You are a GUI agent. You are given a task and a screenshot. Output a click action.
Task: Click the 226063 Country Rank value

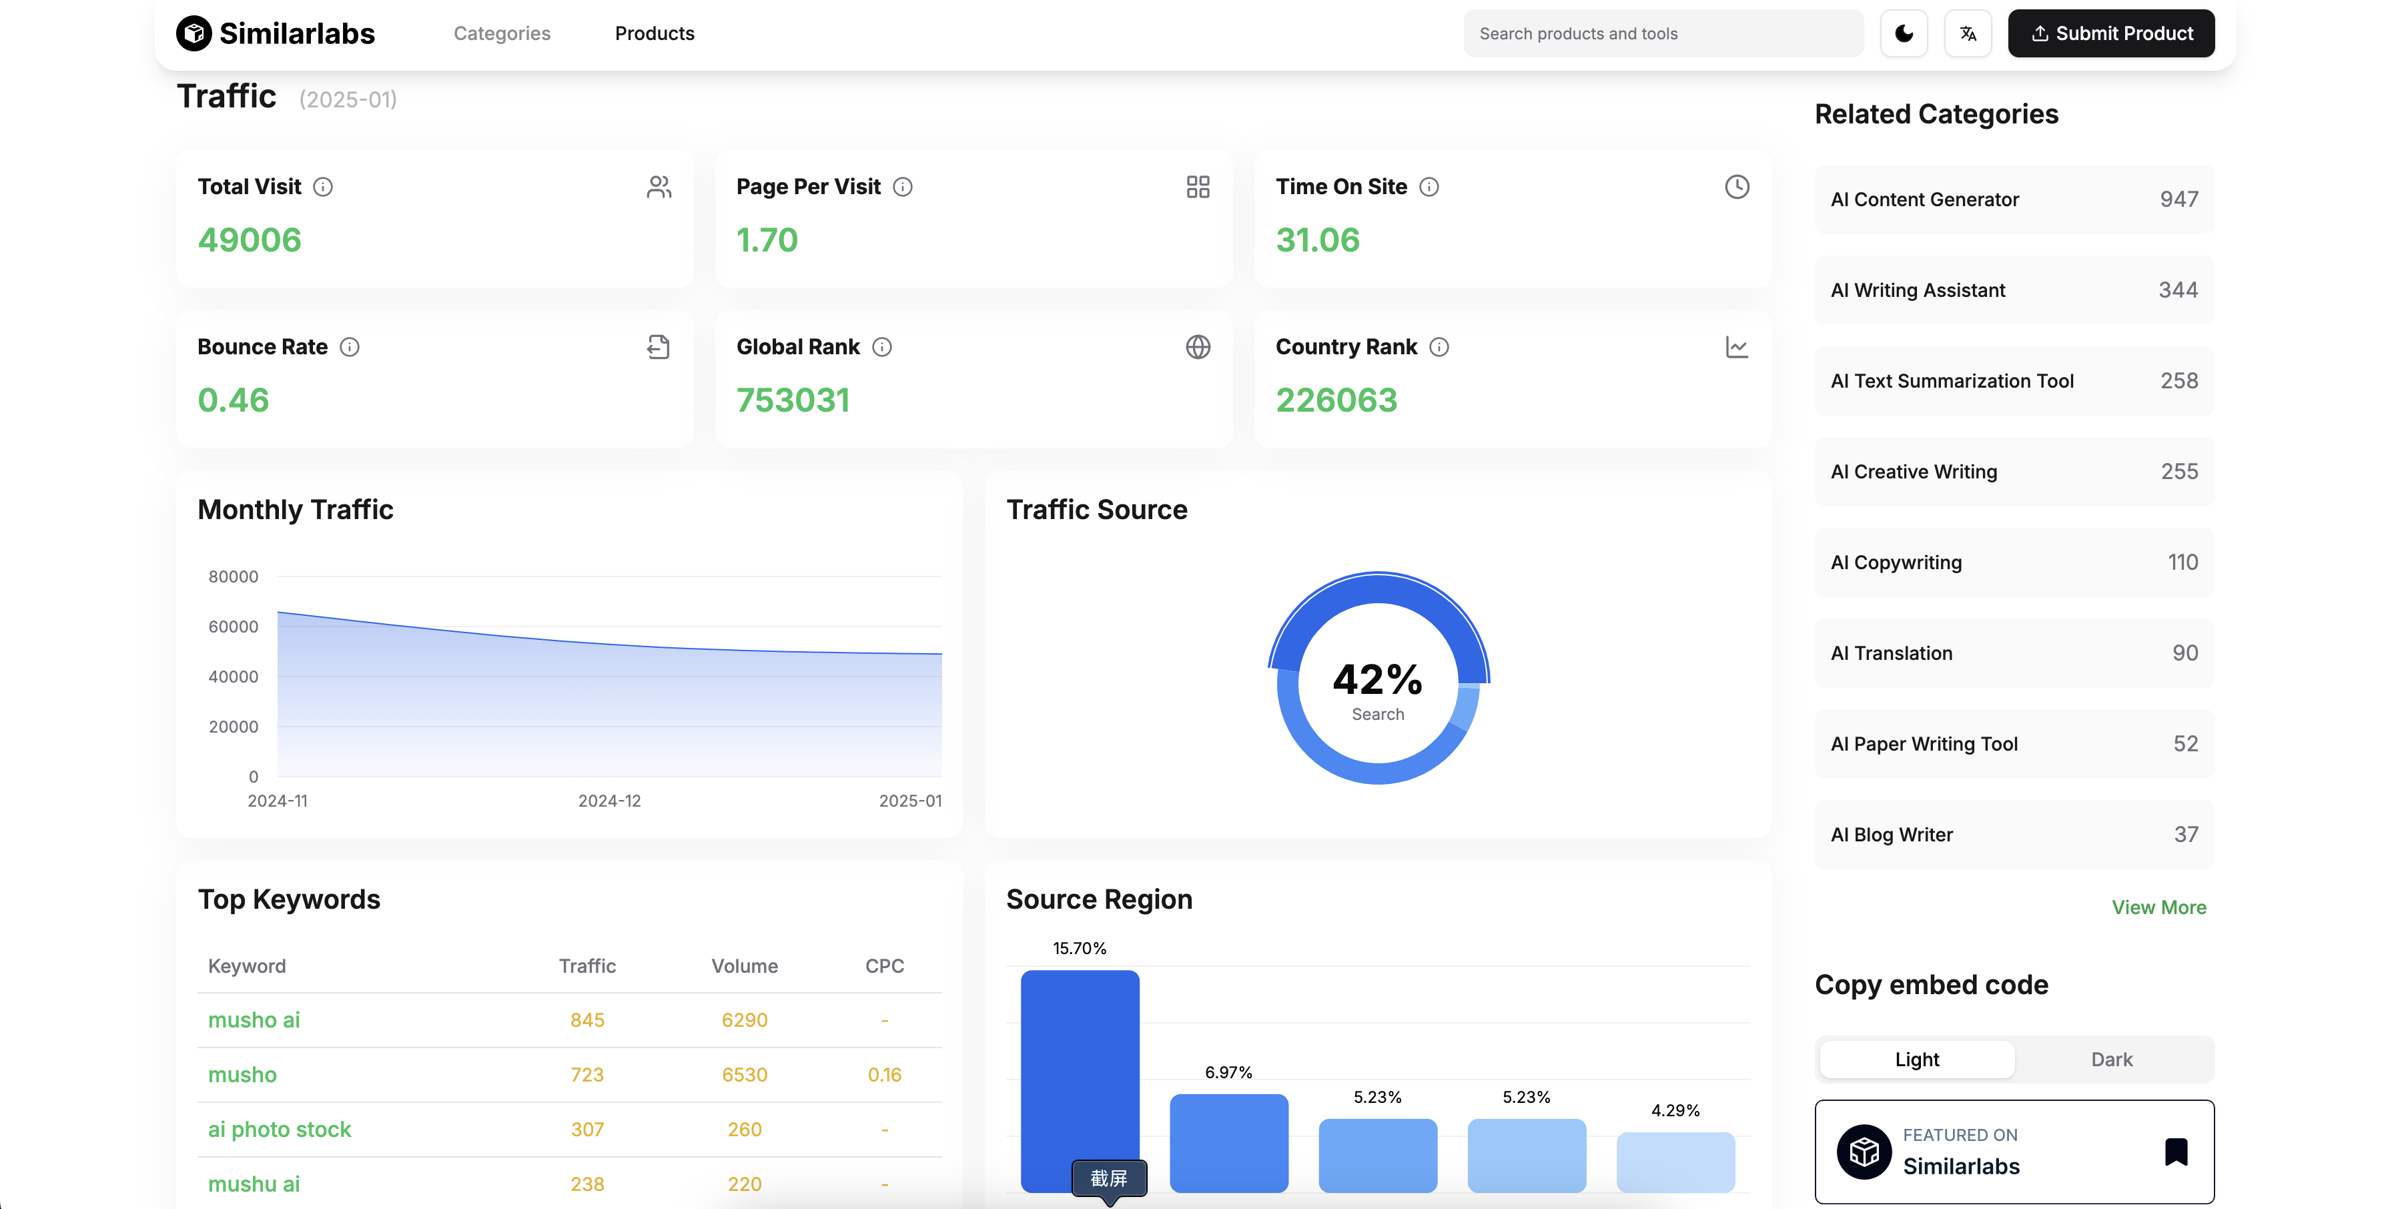pos(1336,401)
